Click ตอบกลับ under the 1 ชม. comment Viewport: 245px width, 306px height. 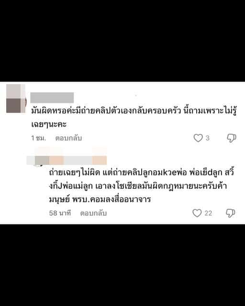tap(68, 138)
